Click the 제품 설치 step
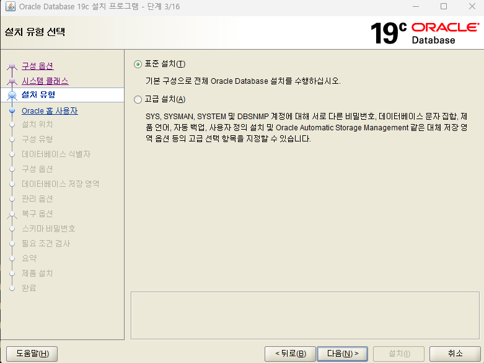The width and height of the screenshot is (484, 363). point(37,273)
